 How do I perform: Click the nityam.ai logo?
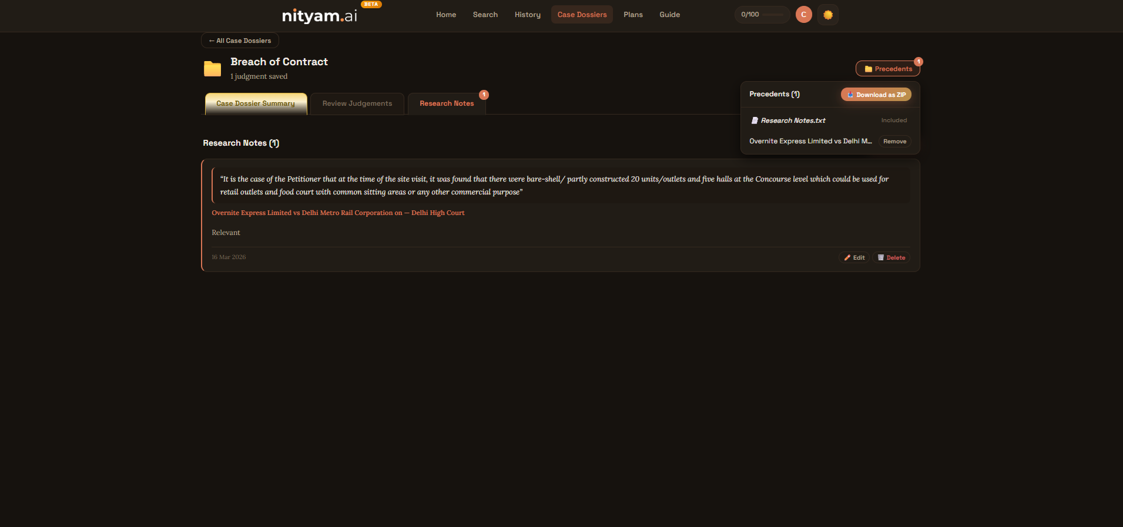(x=319, y=15)
